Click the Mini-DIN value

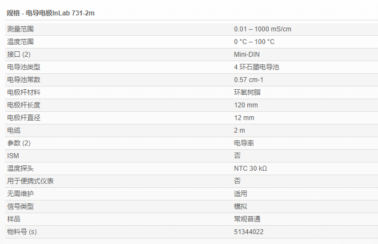point(247,54)
